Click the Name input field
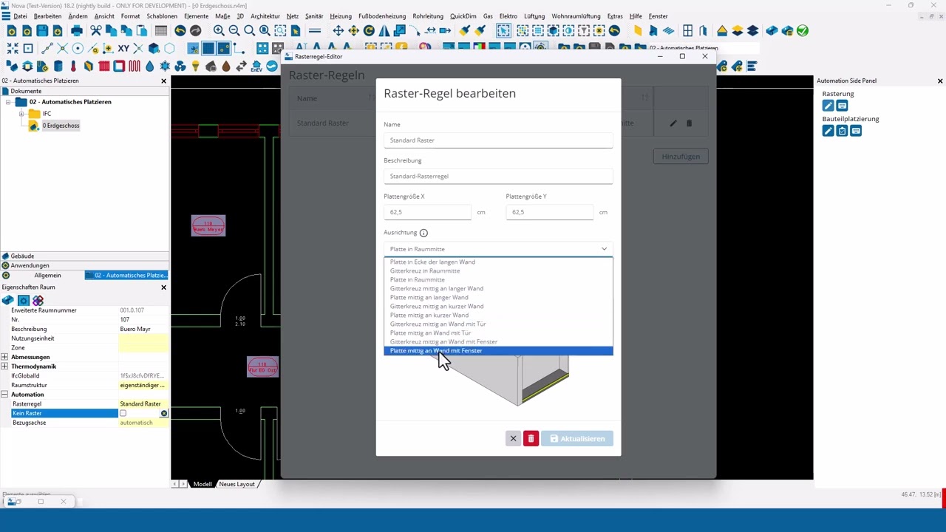This screenshot has height=532, width=946. (498, 140)
